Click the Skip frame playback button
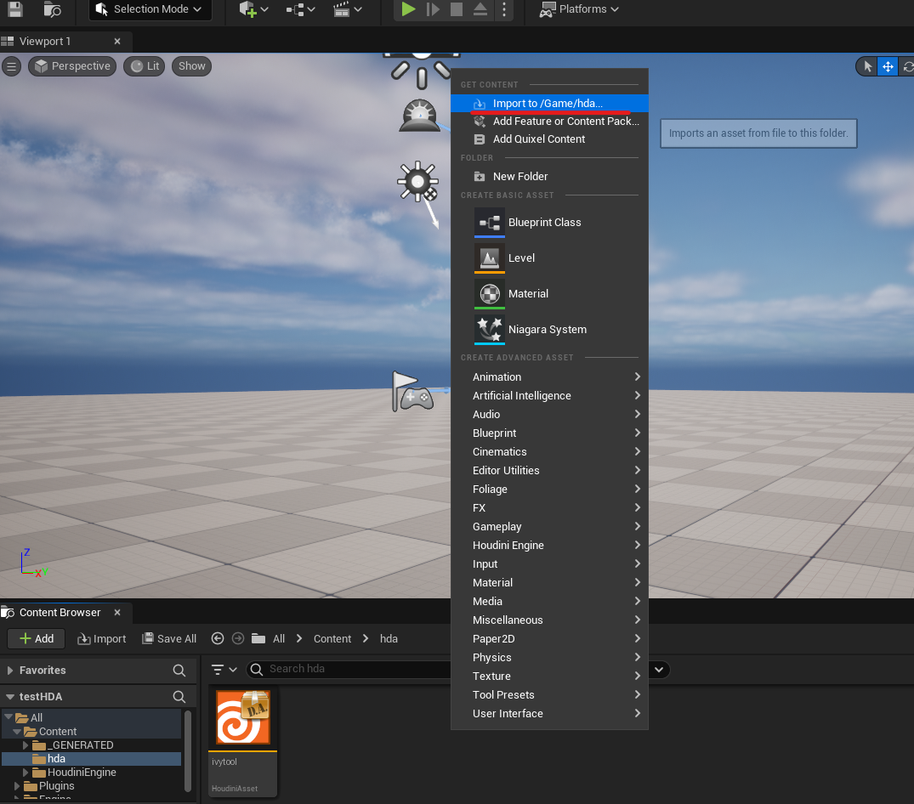The width and height of the screenshot is (914, 804). point(433,8)
